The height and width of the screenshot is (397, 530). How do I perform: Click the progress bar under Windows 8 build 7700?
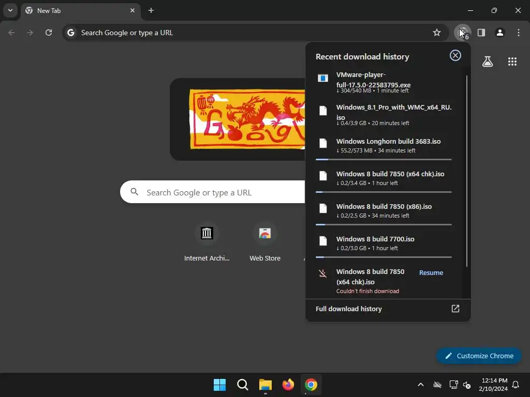tap(384, 257)
